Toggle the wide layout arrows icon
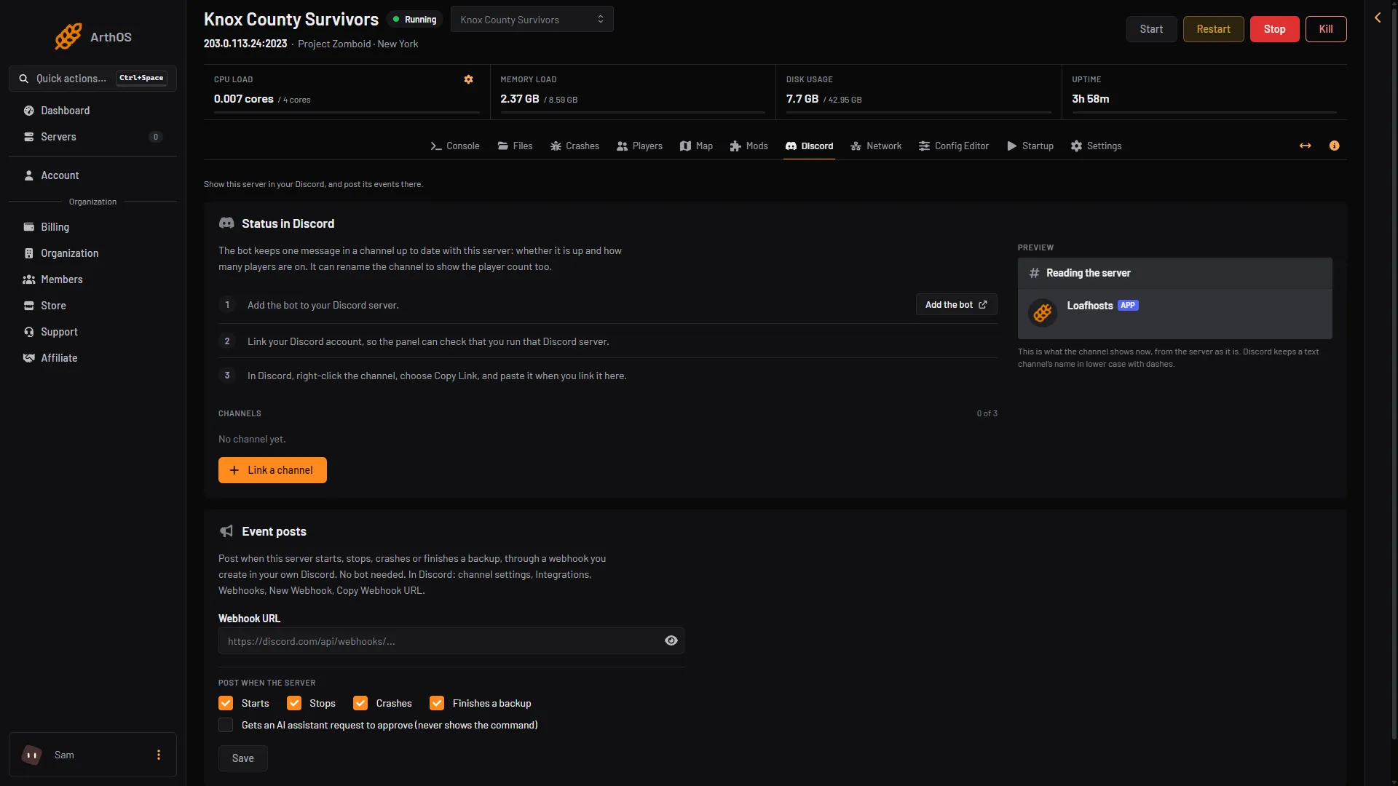This screenshot has height=786, width=1398. (x=1306, y=146)
